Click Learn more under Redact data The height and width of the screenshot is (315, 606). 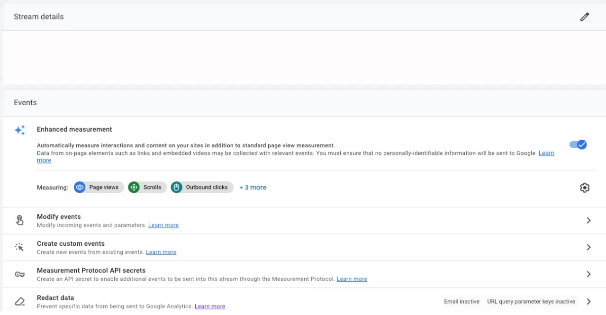210,306
